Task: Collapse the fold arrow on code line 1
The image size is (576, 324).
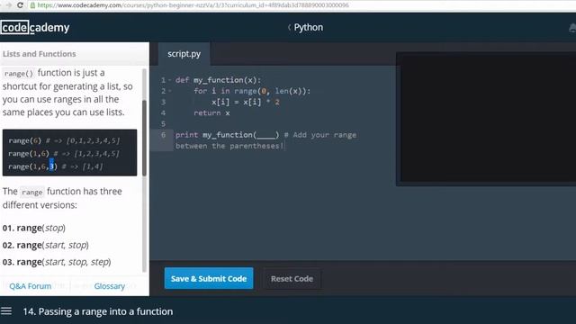Action: 169,80
